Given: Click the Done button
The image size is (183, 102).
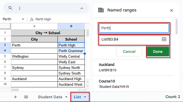Looking at the screenshot, I should (158, 52).
